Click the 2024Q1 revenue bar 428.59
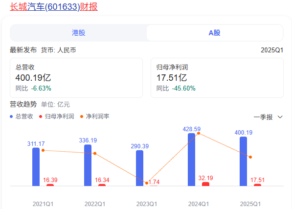This screenshot has height=209, width=292. point(191,160)
